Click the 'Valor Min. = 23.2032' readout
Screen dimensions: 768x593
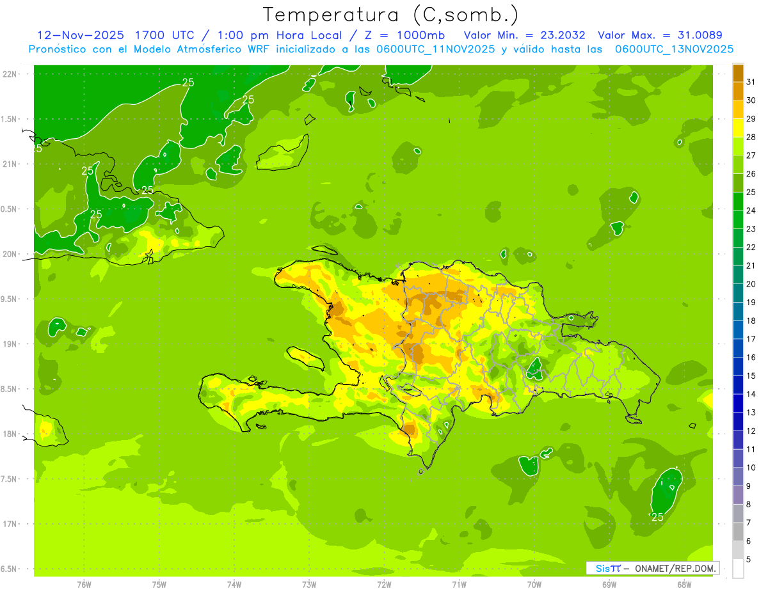(x=524, y=35)
